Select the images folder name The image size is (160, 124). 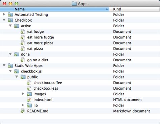point(40,94)
